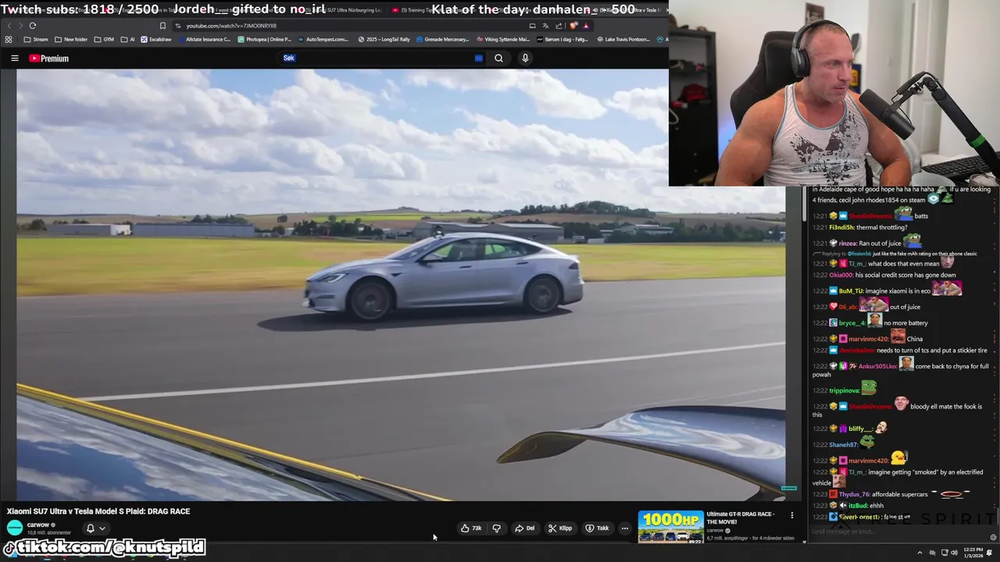Click chat message 'no more battery'
Image resolution: width=1000 pixels, height=562 pixels.
pyautogui.click(x=905, y=323)
